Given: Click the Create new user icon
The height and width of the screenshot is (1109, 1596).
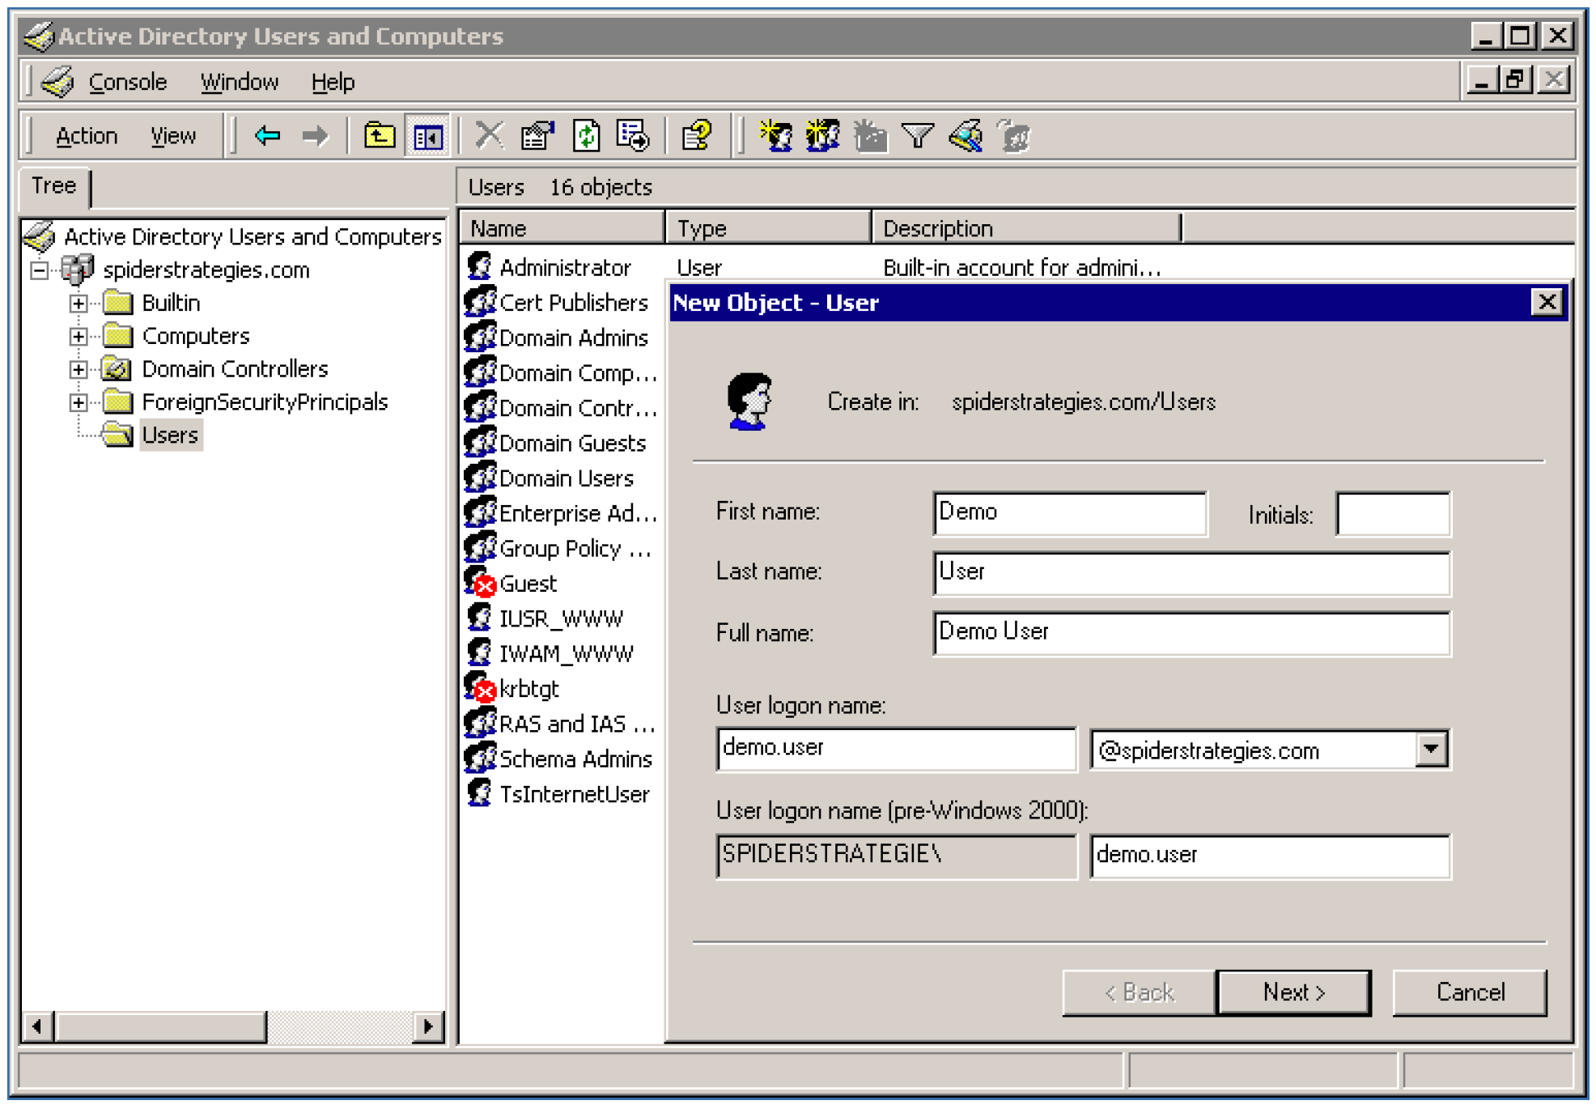Looking at the screenshot, I should (x=776, y=135).
